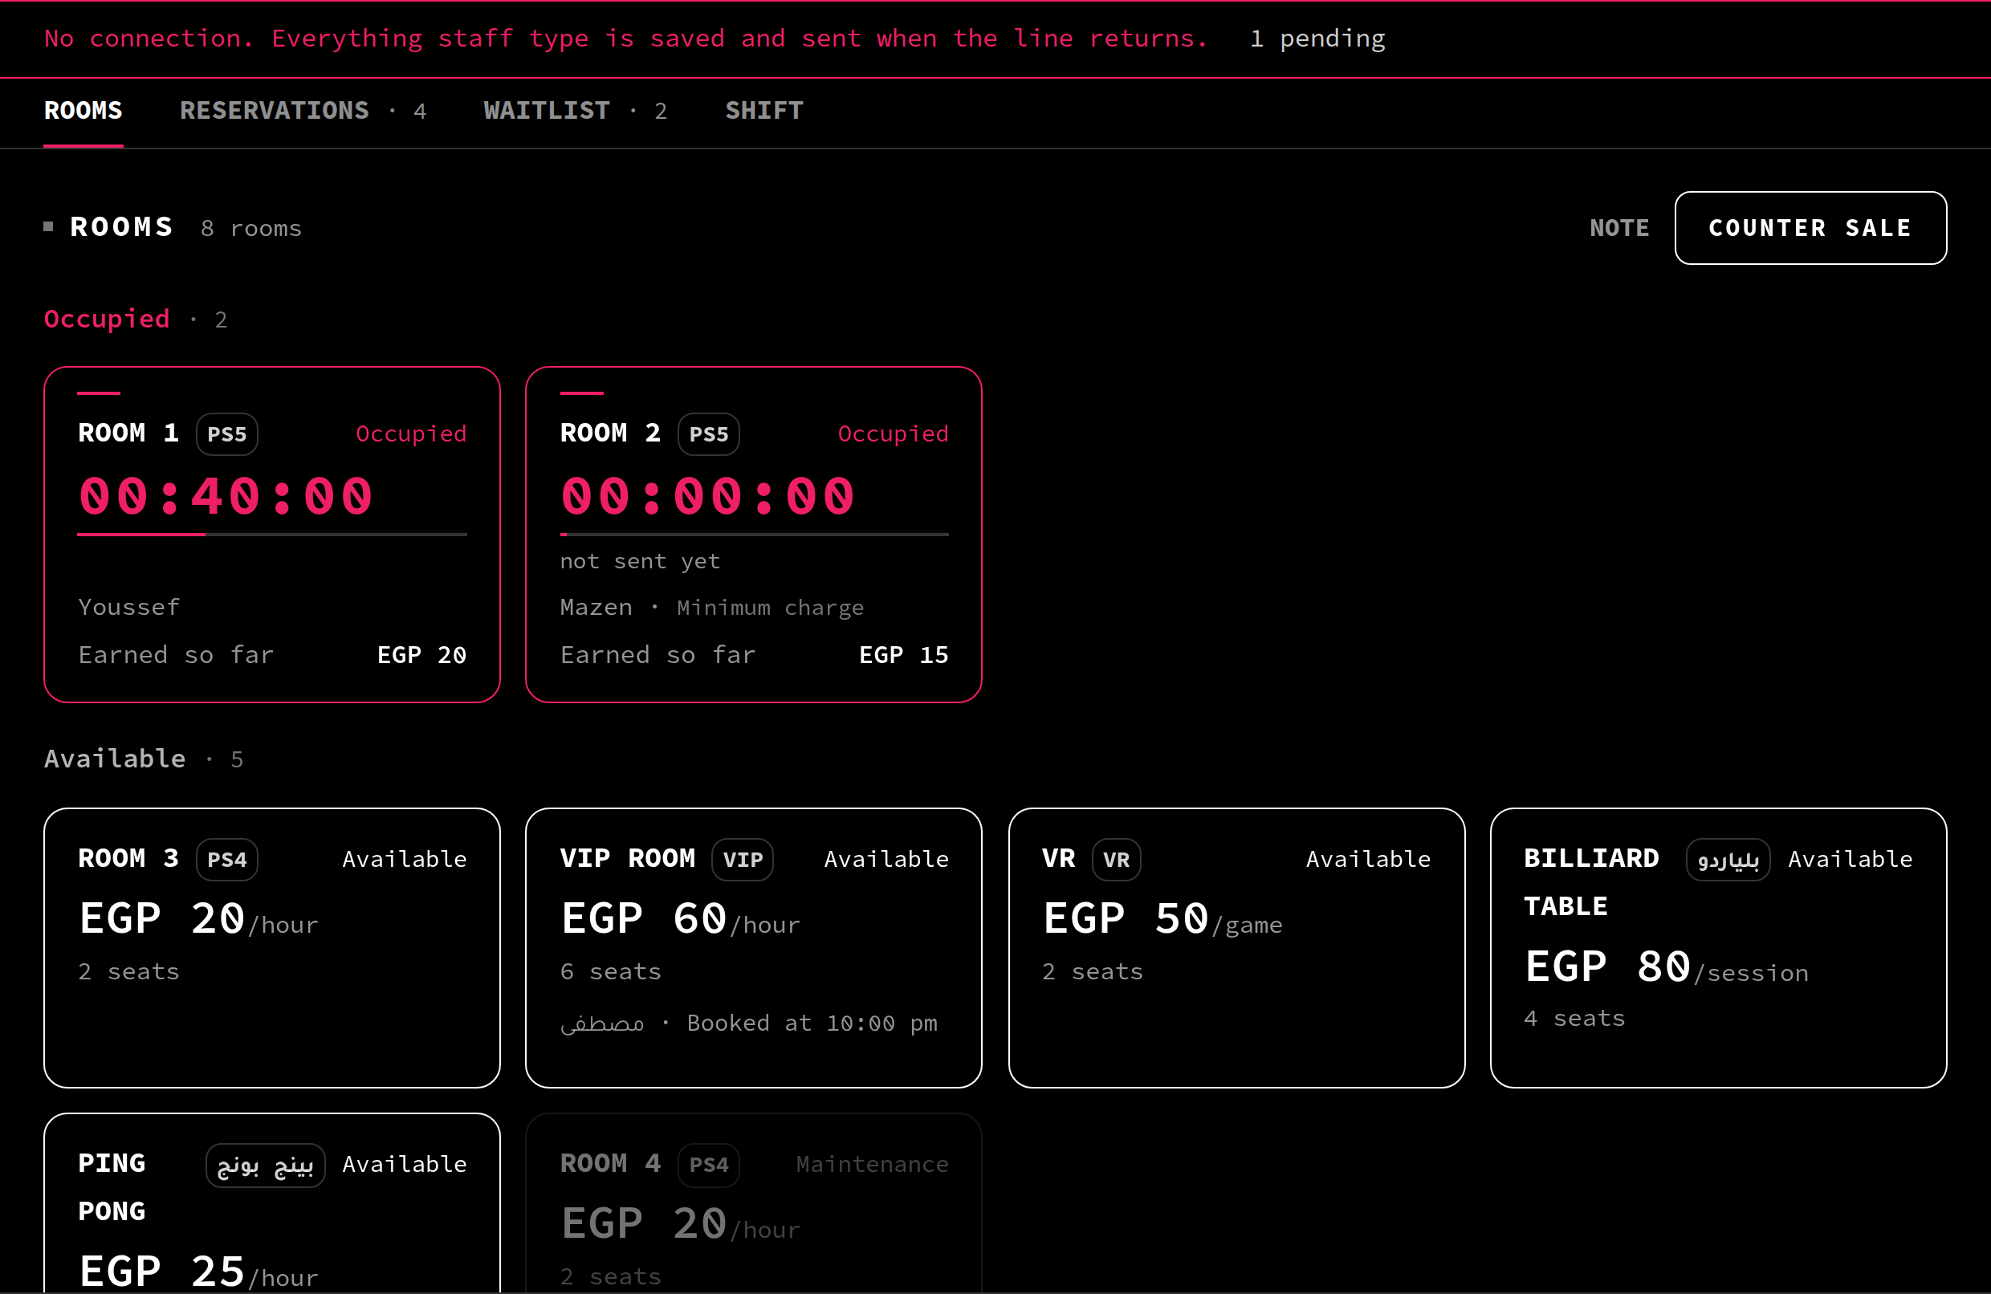
Task: Click the 'Occupied · 2' section heading
Action: (136, 319)
